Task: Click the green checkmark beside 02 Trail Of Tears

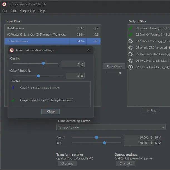Action: pos(130,35)
